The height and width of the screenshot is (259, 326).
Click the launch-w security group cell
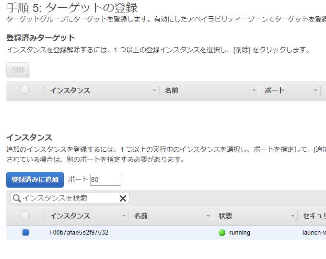[314, 233]
